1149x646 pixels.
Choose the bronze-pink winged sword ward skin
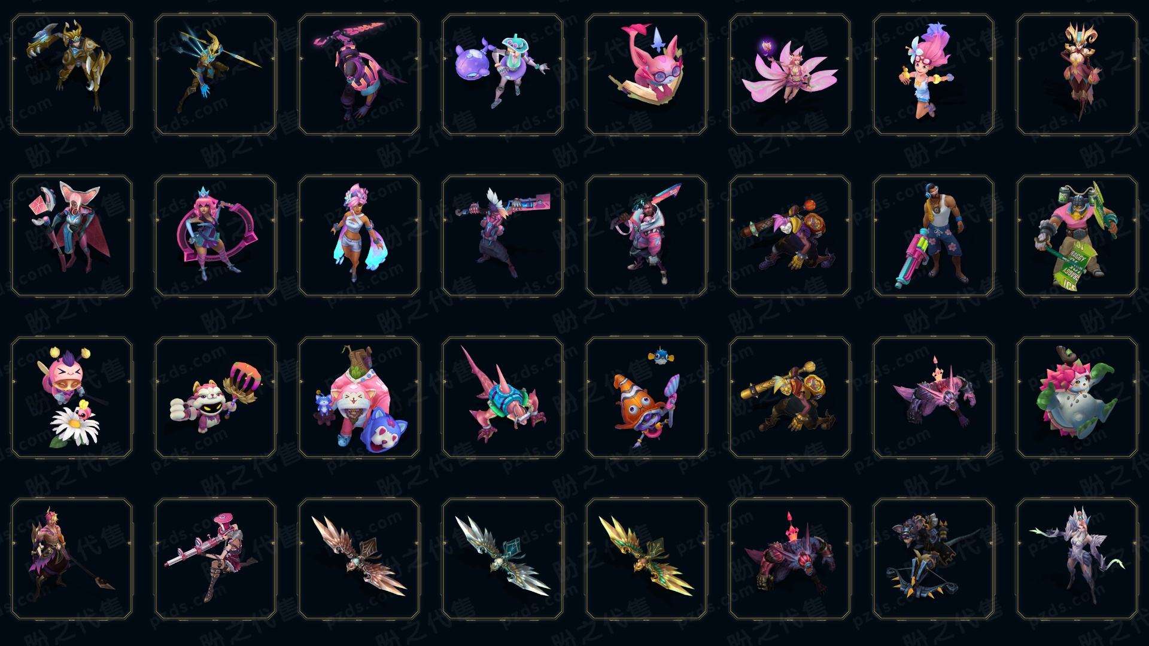(x=359, y=559)
